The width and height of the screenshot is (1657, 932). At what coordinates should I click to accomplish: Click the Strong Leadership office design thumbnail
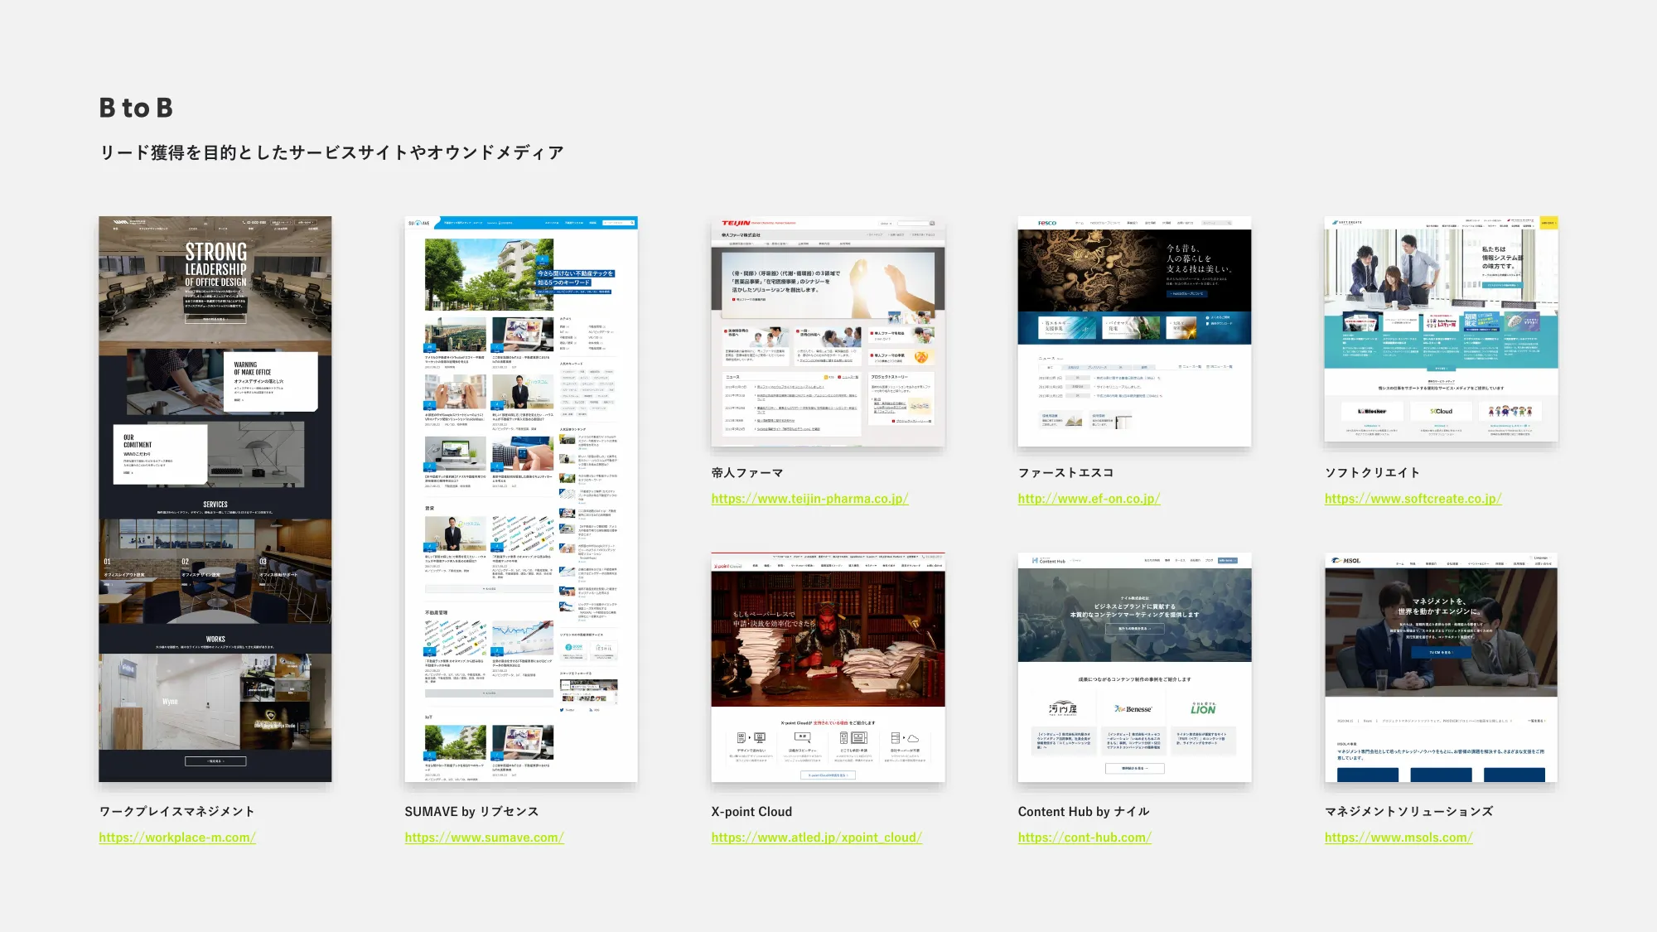(215, 499)
